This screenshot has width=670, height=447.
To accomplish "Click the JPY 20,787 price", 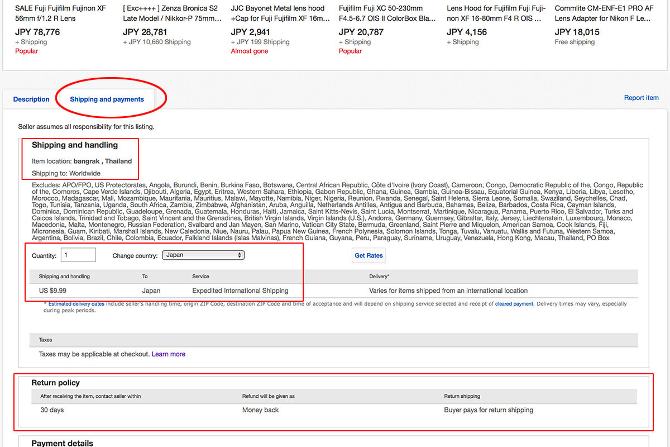I will click(x=361, y=32).
